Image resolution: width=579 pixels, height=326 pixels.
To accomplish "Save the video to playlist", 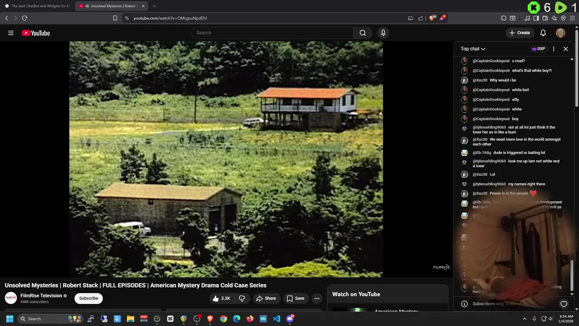I will [x=295, y=298].
